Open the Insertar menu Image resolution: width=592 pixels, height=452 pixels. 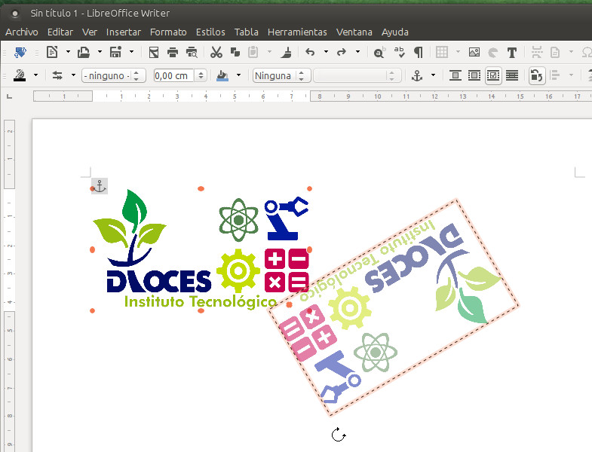click(124, 32)
